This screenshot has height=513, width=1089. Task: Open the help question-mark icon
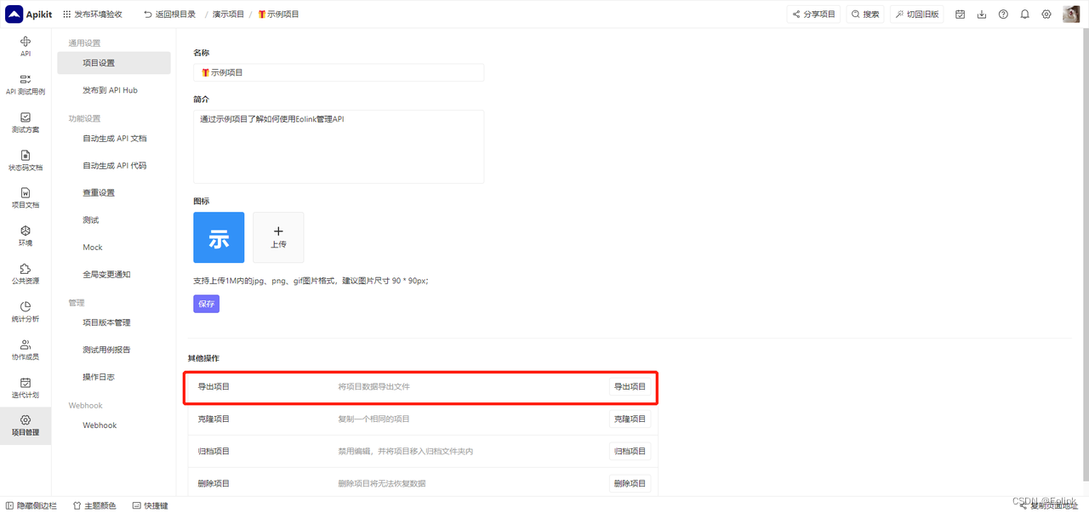(x=1002, y=14)
